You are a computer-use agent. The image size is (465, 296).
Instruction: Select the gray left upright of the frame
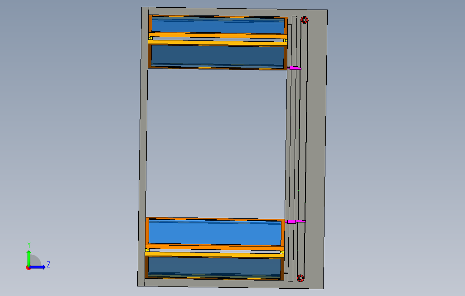[x=143, y=147]
